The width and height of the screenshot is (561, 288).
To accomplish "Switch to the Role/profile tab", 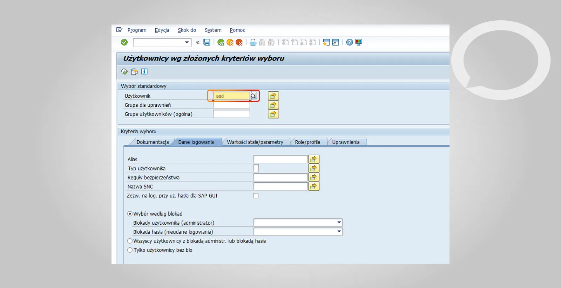I will pos(307,142).
